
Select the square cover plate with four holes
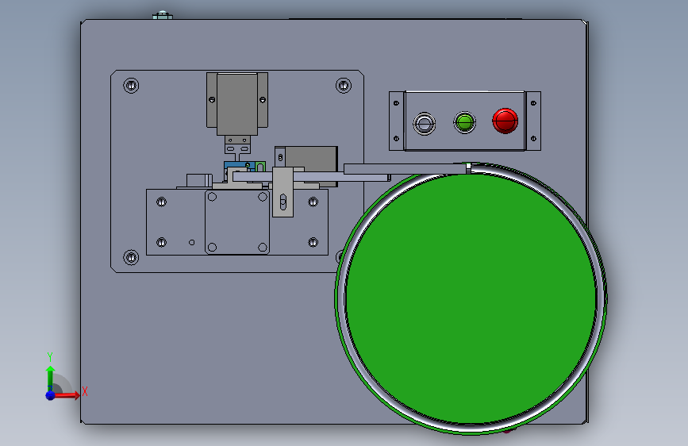(237, 222)
